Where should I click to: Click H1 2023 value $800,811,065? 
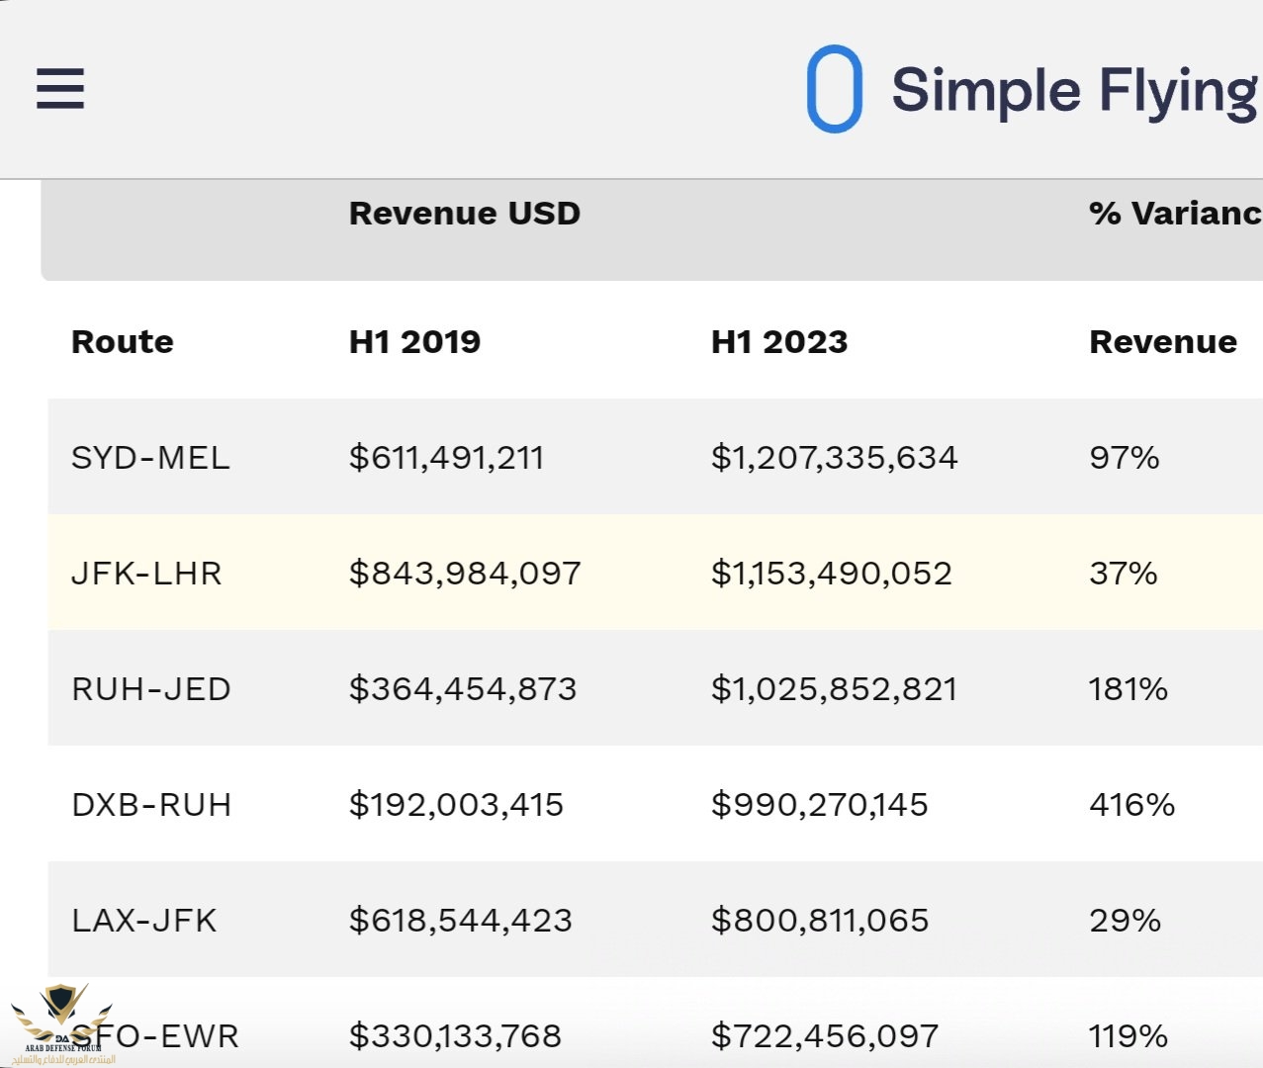tap(820, 921)
